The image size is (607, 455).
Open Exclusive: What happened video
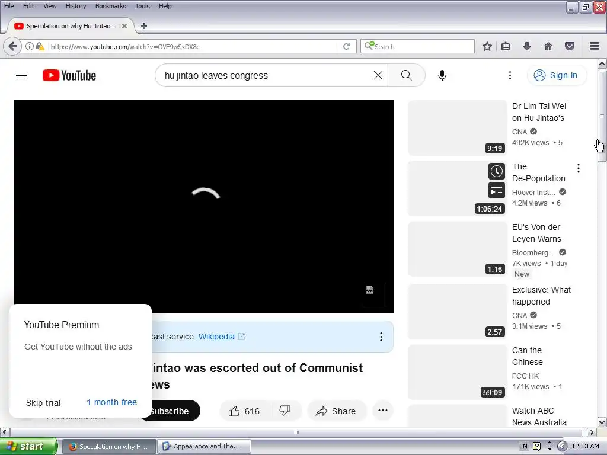pos(541,296)
